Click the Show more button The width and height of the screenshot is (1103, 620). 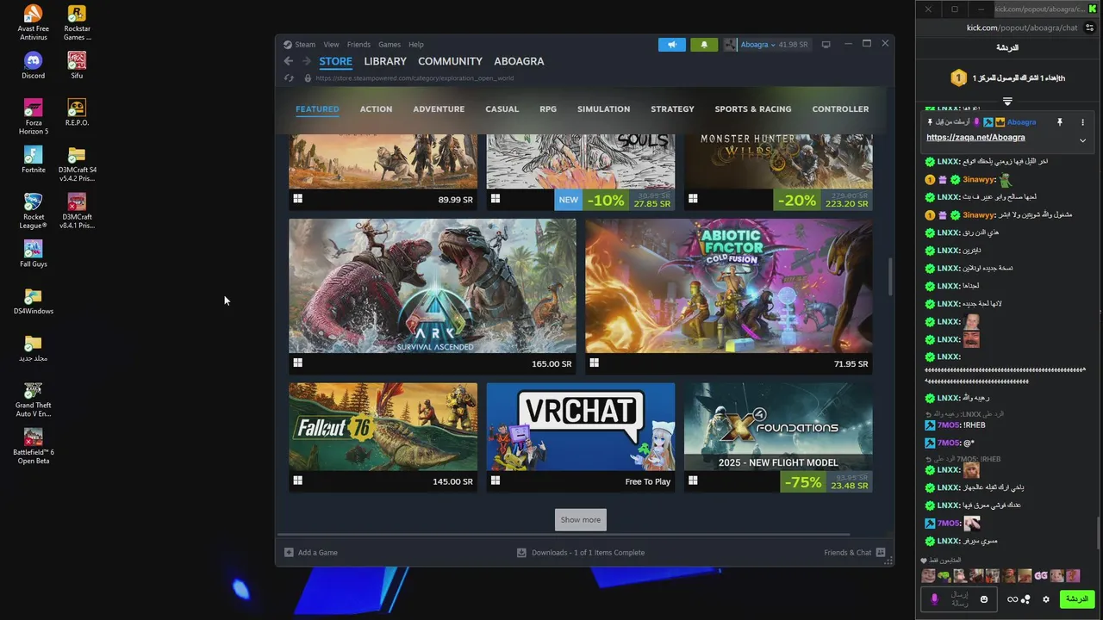(x=581, y=520)
